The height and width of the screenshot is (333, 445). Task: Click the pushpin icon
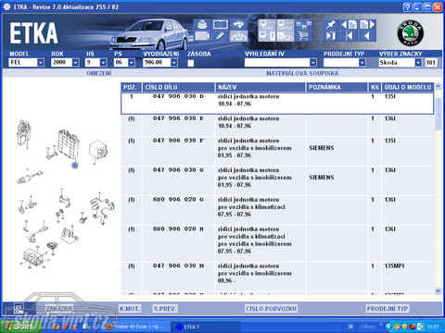click(331, 24)
